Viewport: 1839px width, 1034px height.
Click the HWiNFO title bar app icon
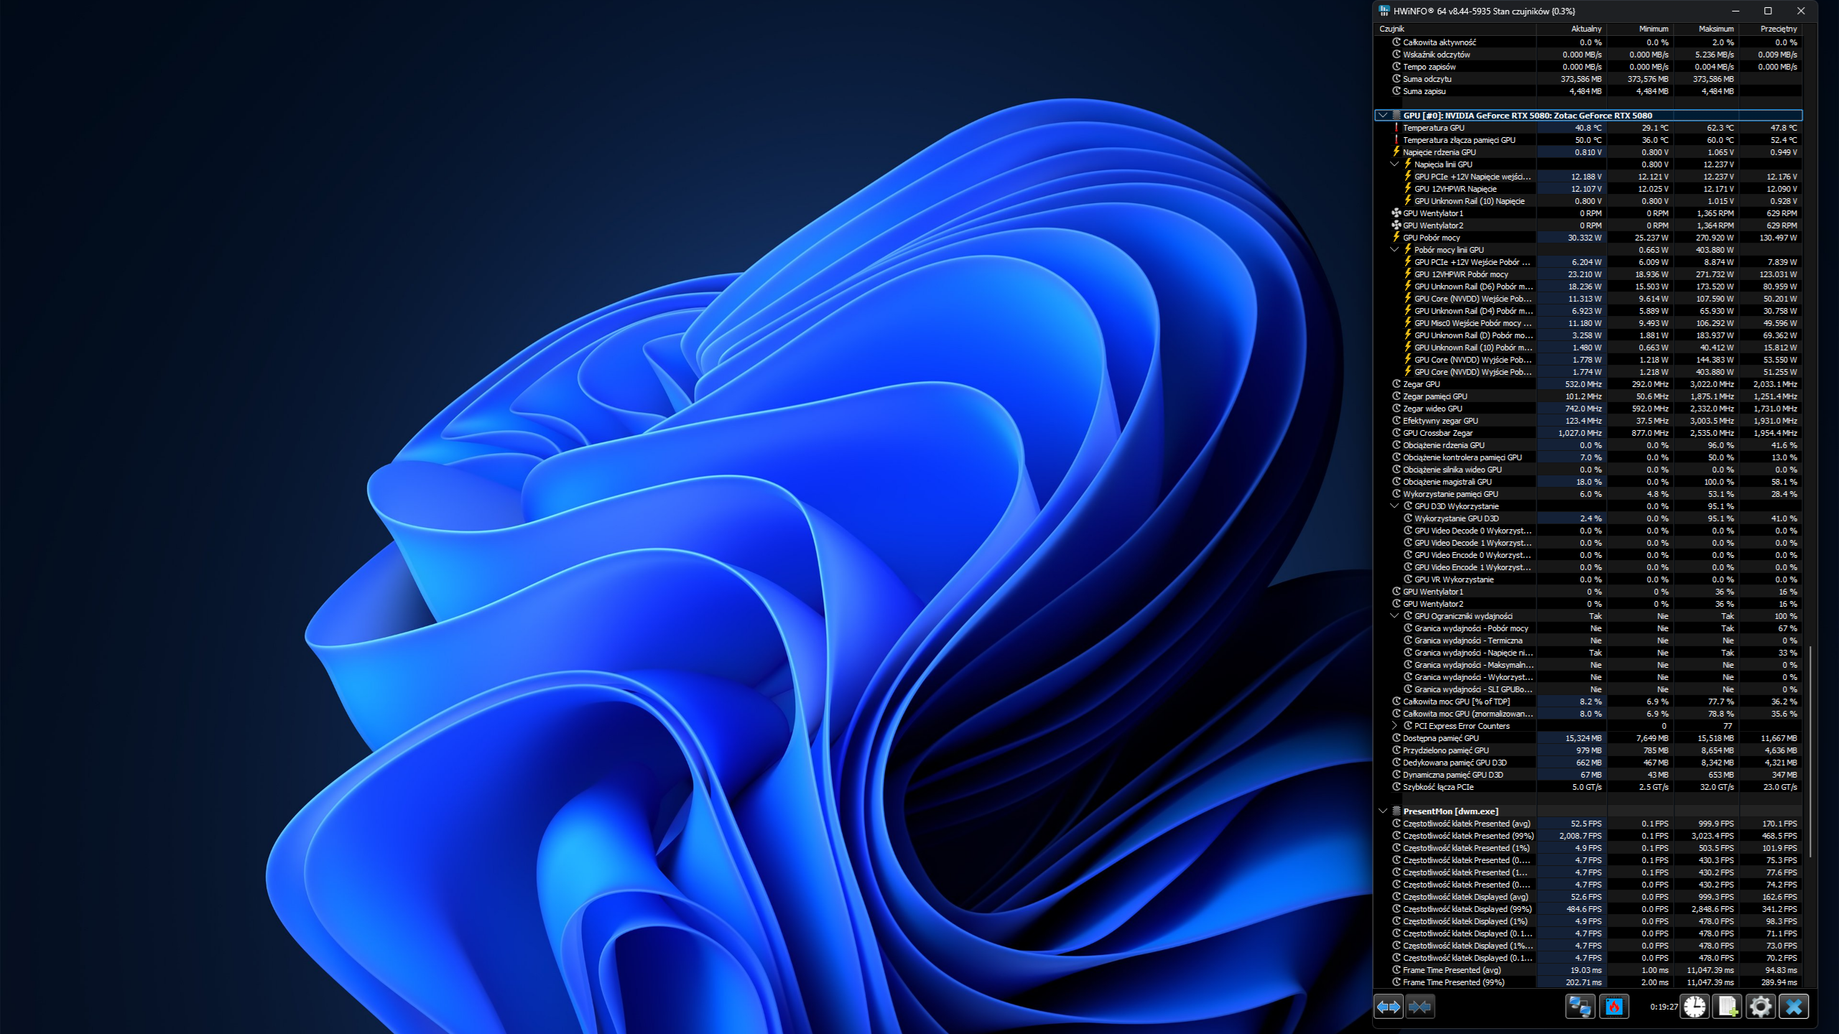(1384, 11)
